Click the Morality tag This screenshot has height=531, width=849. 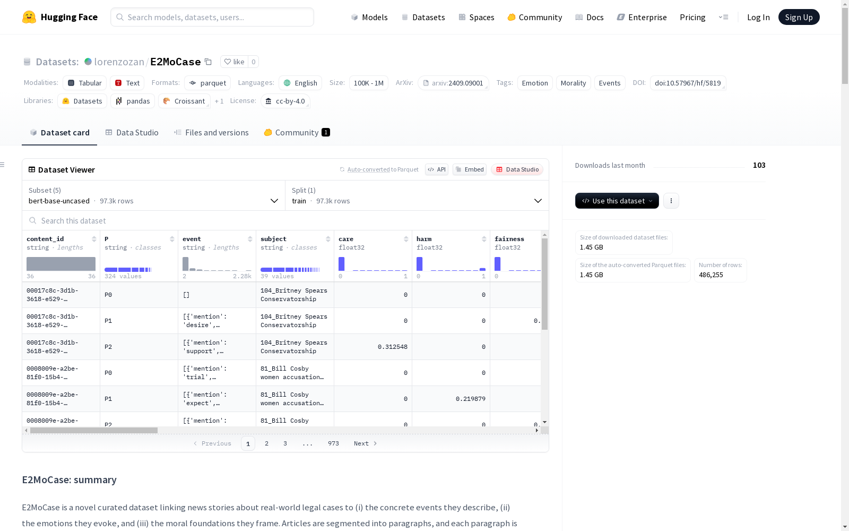coord(574,83)
